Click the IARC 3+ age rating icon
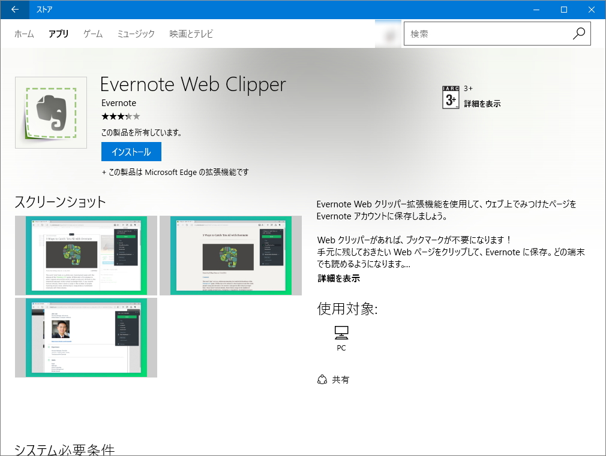This screenshot has width=606, height=456. pos(451,96)
